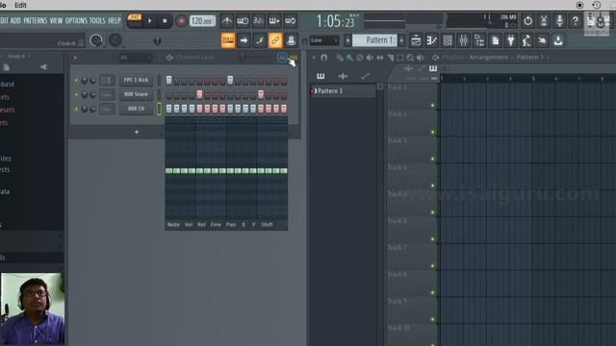The width and height of the screenshot is (616, 346).
Task: Open the Playlist view icon
Action: 416,40
